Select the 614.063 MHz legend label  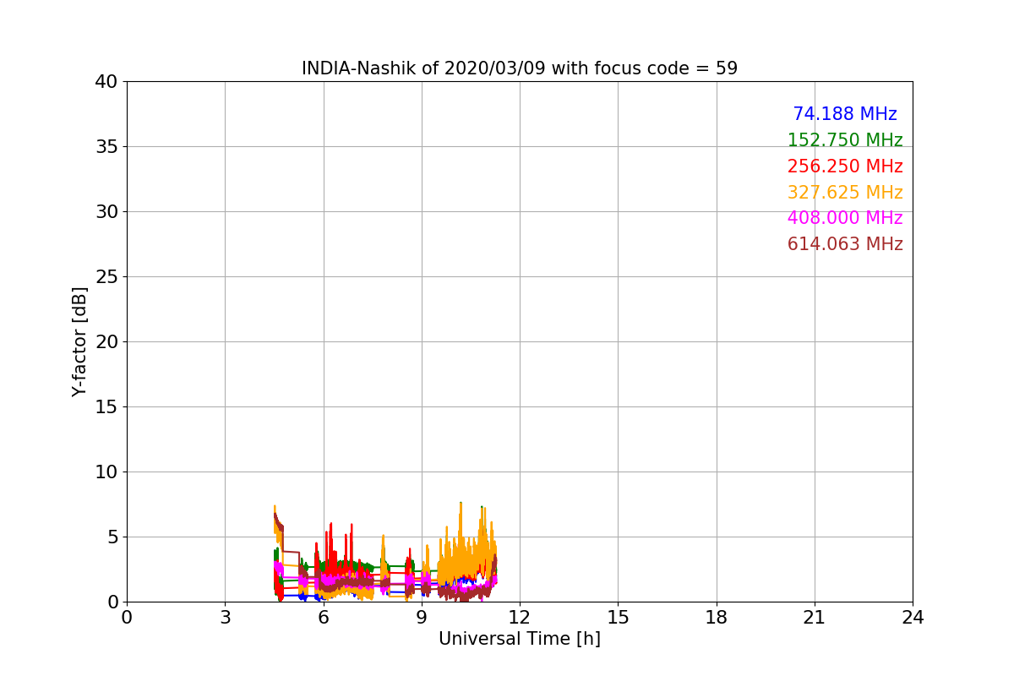tap(845, 244)
